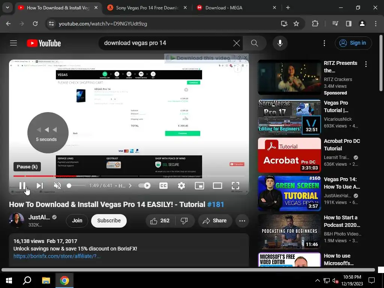Open Podcasting for Beginners thumbnail

289,231
